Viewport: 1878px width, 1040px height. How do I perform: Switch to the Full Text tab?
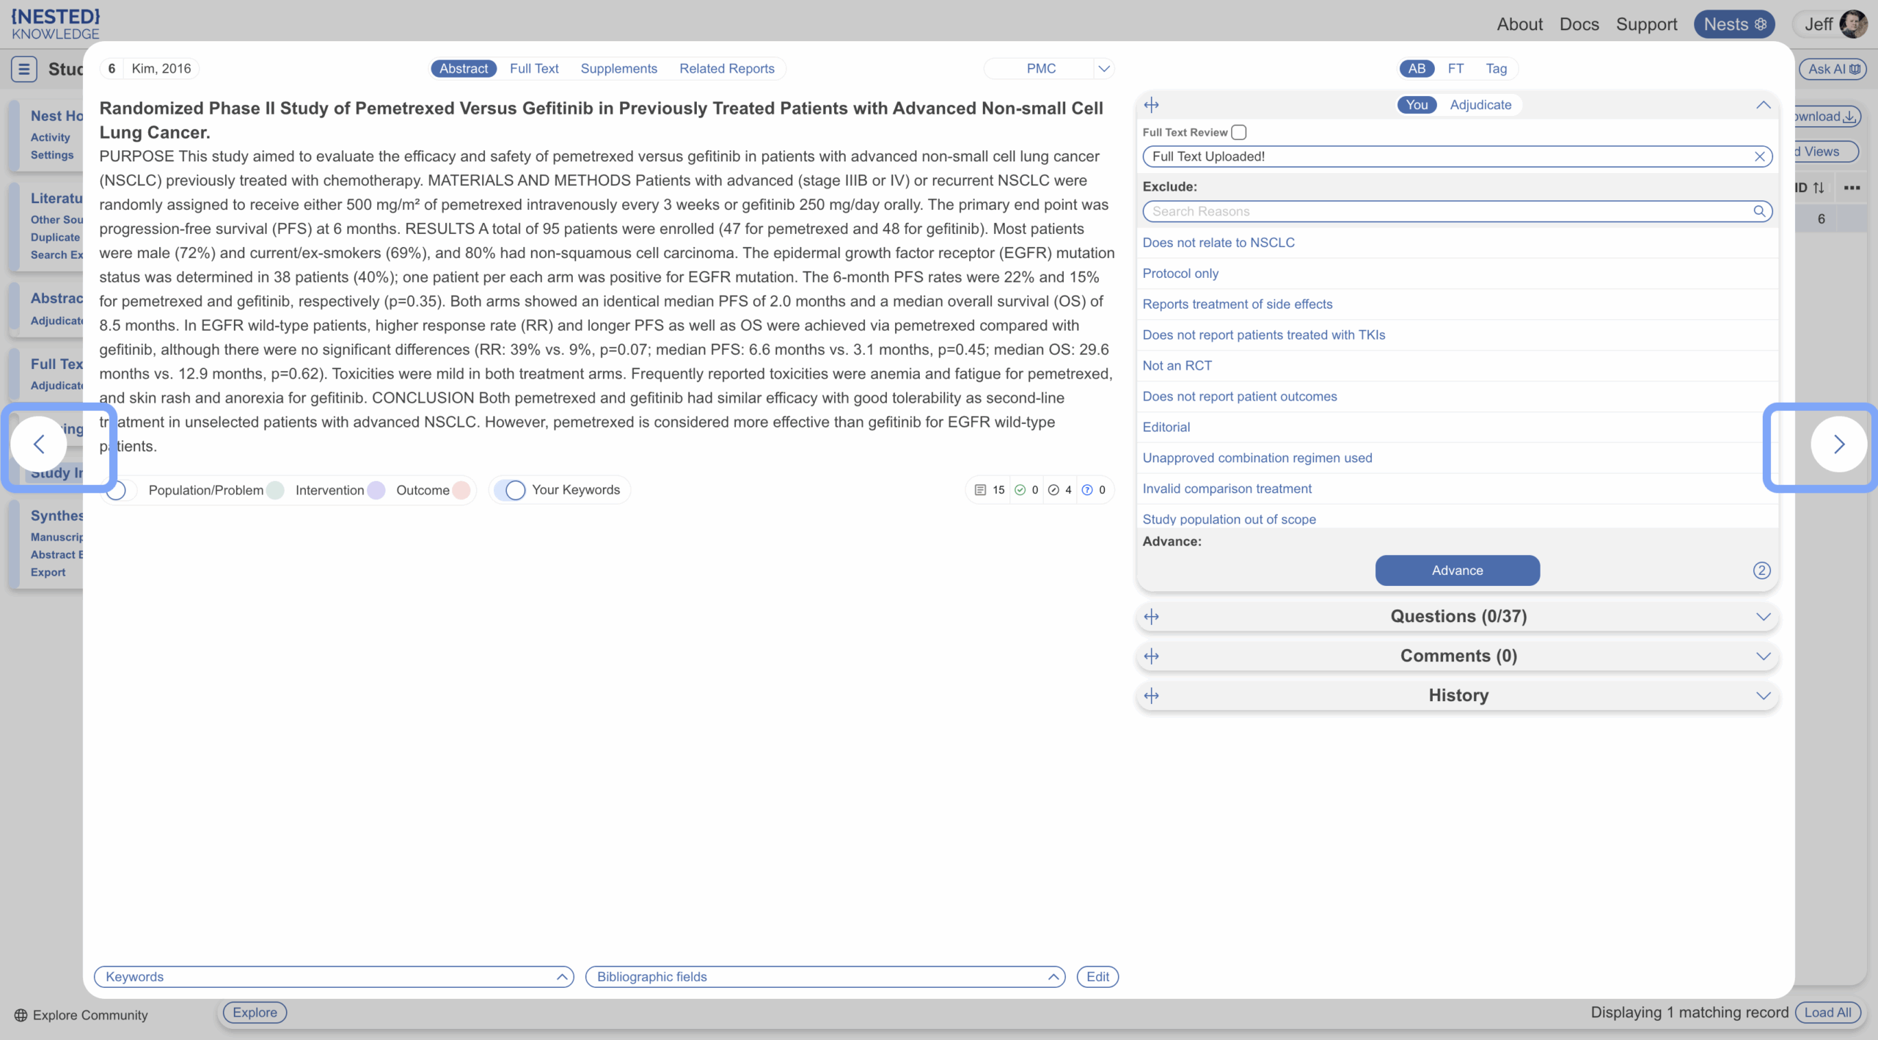click(534, 69)
